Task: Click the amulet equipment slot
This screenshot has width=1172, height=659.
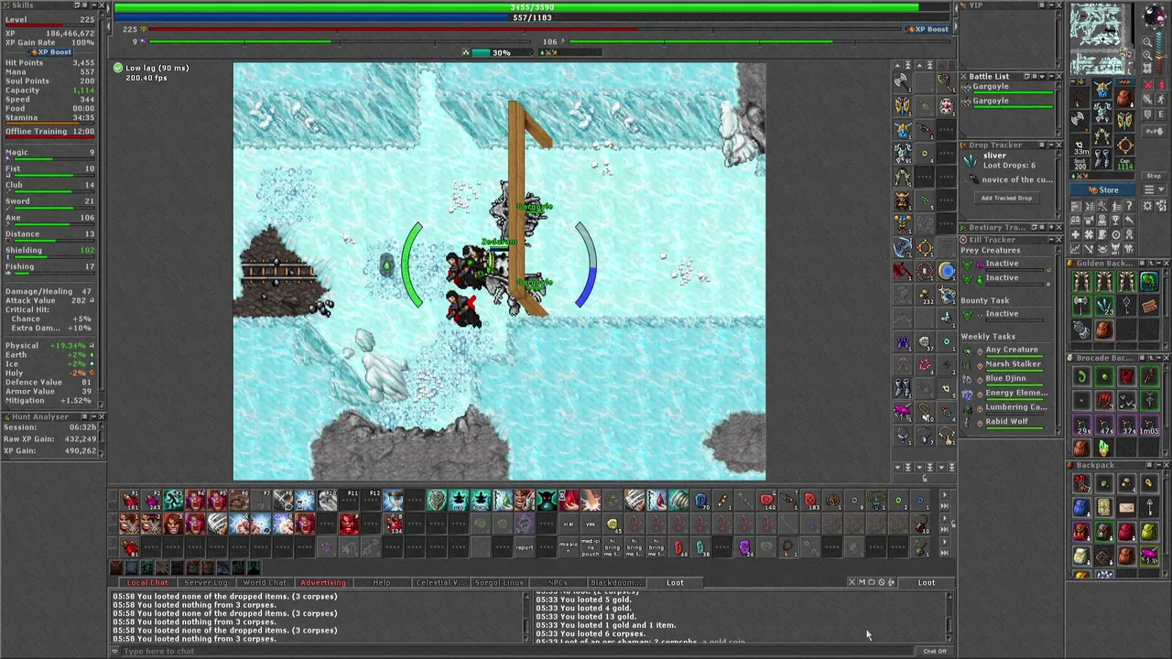Action: pos(1080,98)
